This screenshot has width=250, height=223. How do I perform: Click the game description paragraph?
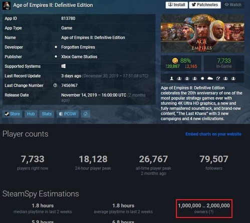coord(201,103)
